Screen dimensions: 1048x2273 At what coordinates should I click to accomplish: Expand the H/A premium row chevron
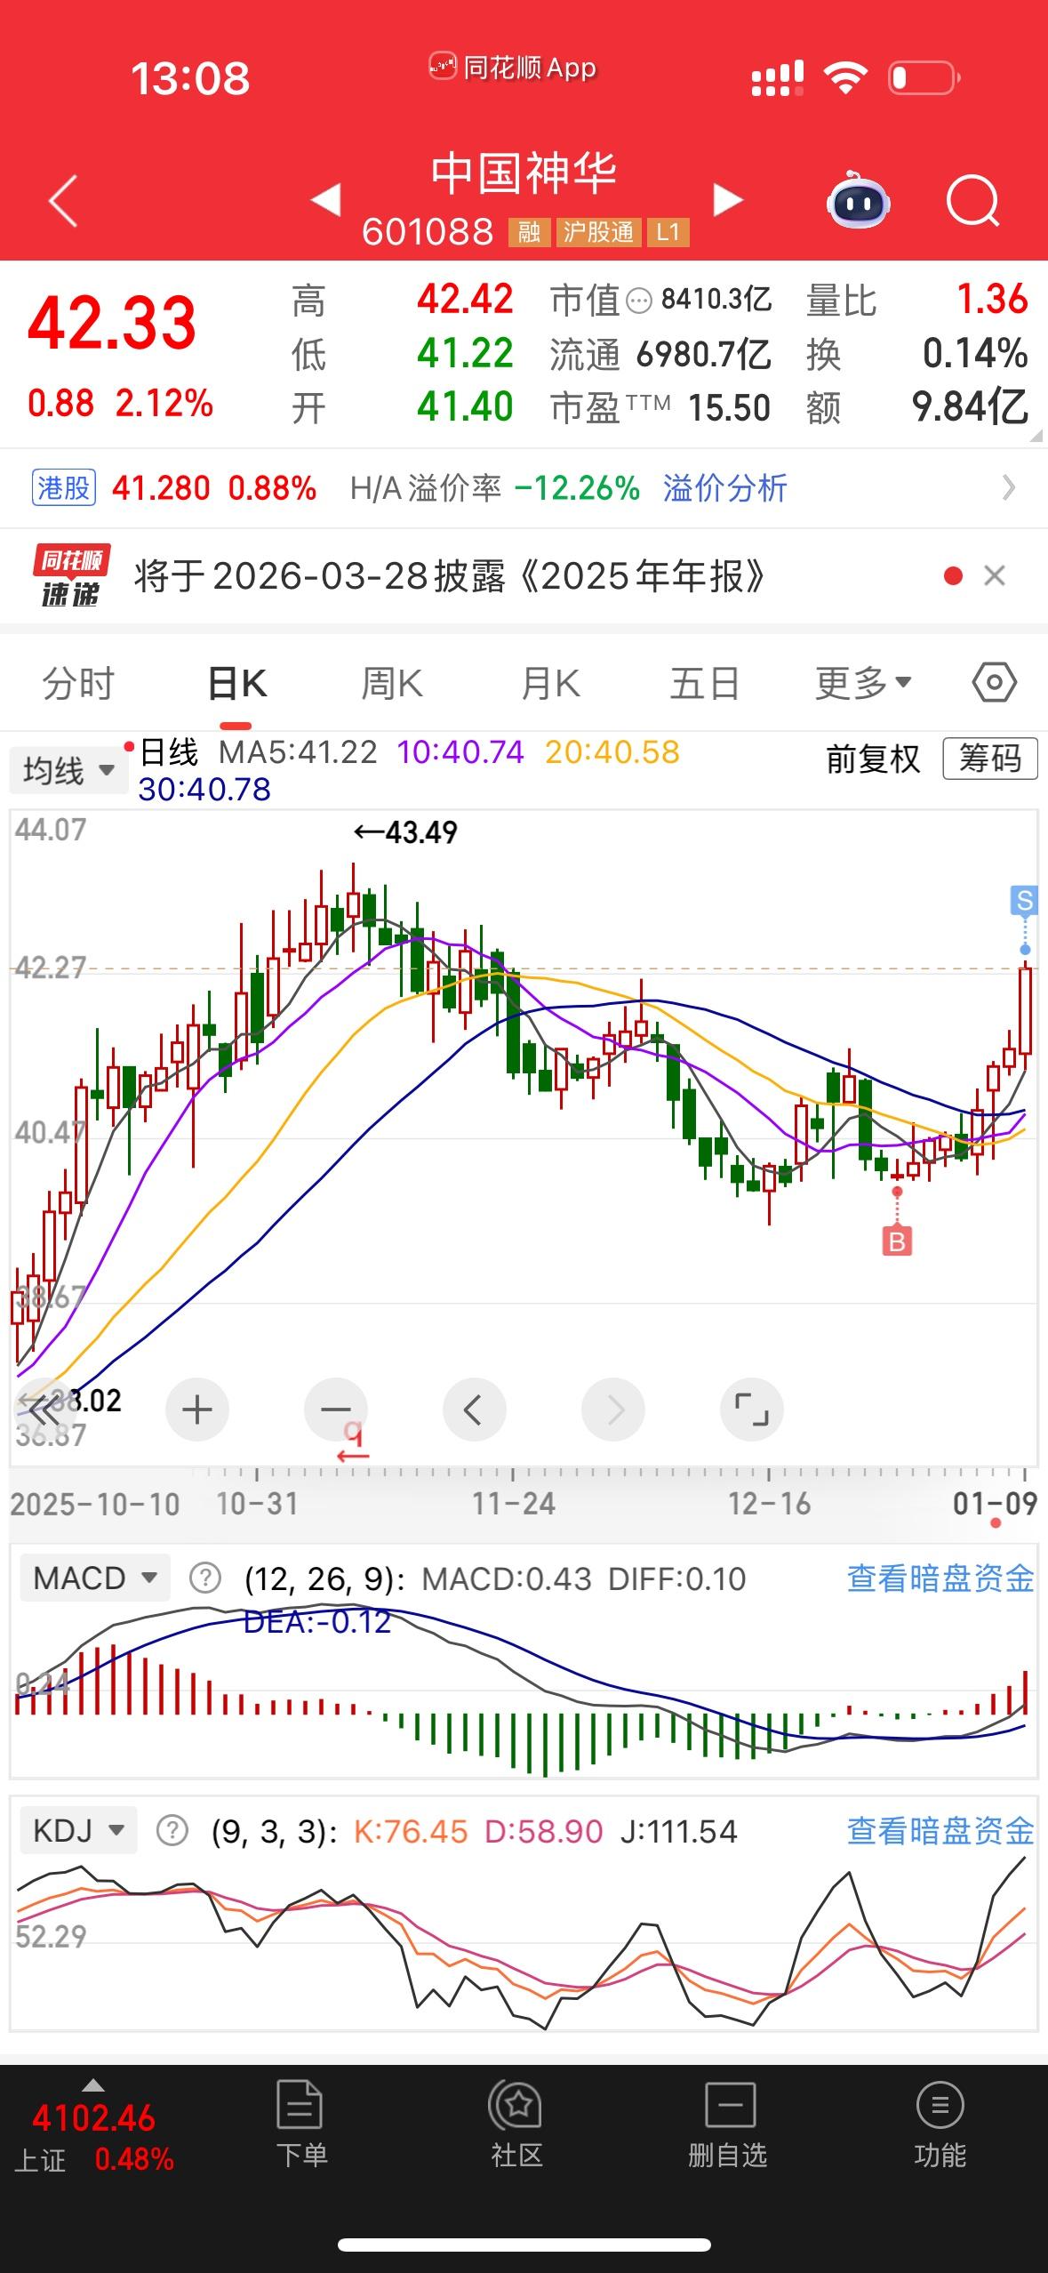(x=1008, y=487)
